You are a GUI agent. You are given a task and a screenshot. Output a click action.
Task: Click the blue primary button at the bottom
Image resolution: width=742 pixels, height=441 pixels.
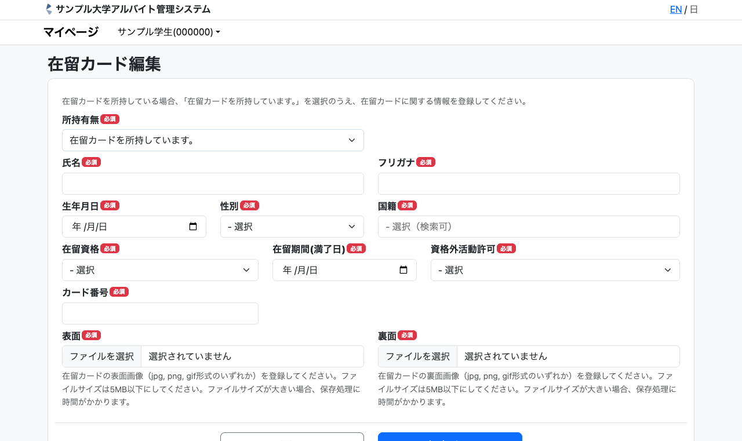pos(450,437)
